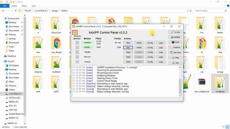Start the Tomcat module
230x129 pixels.
click(128, 62)
